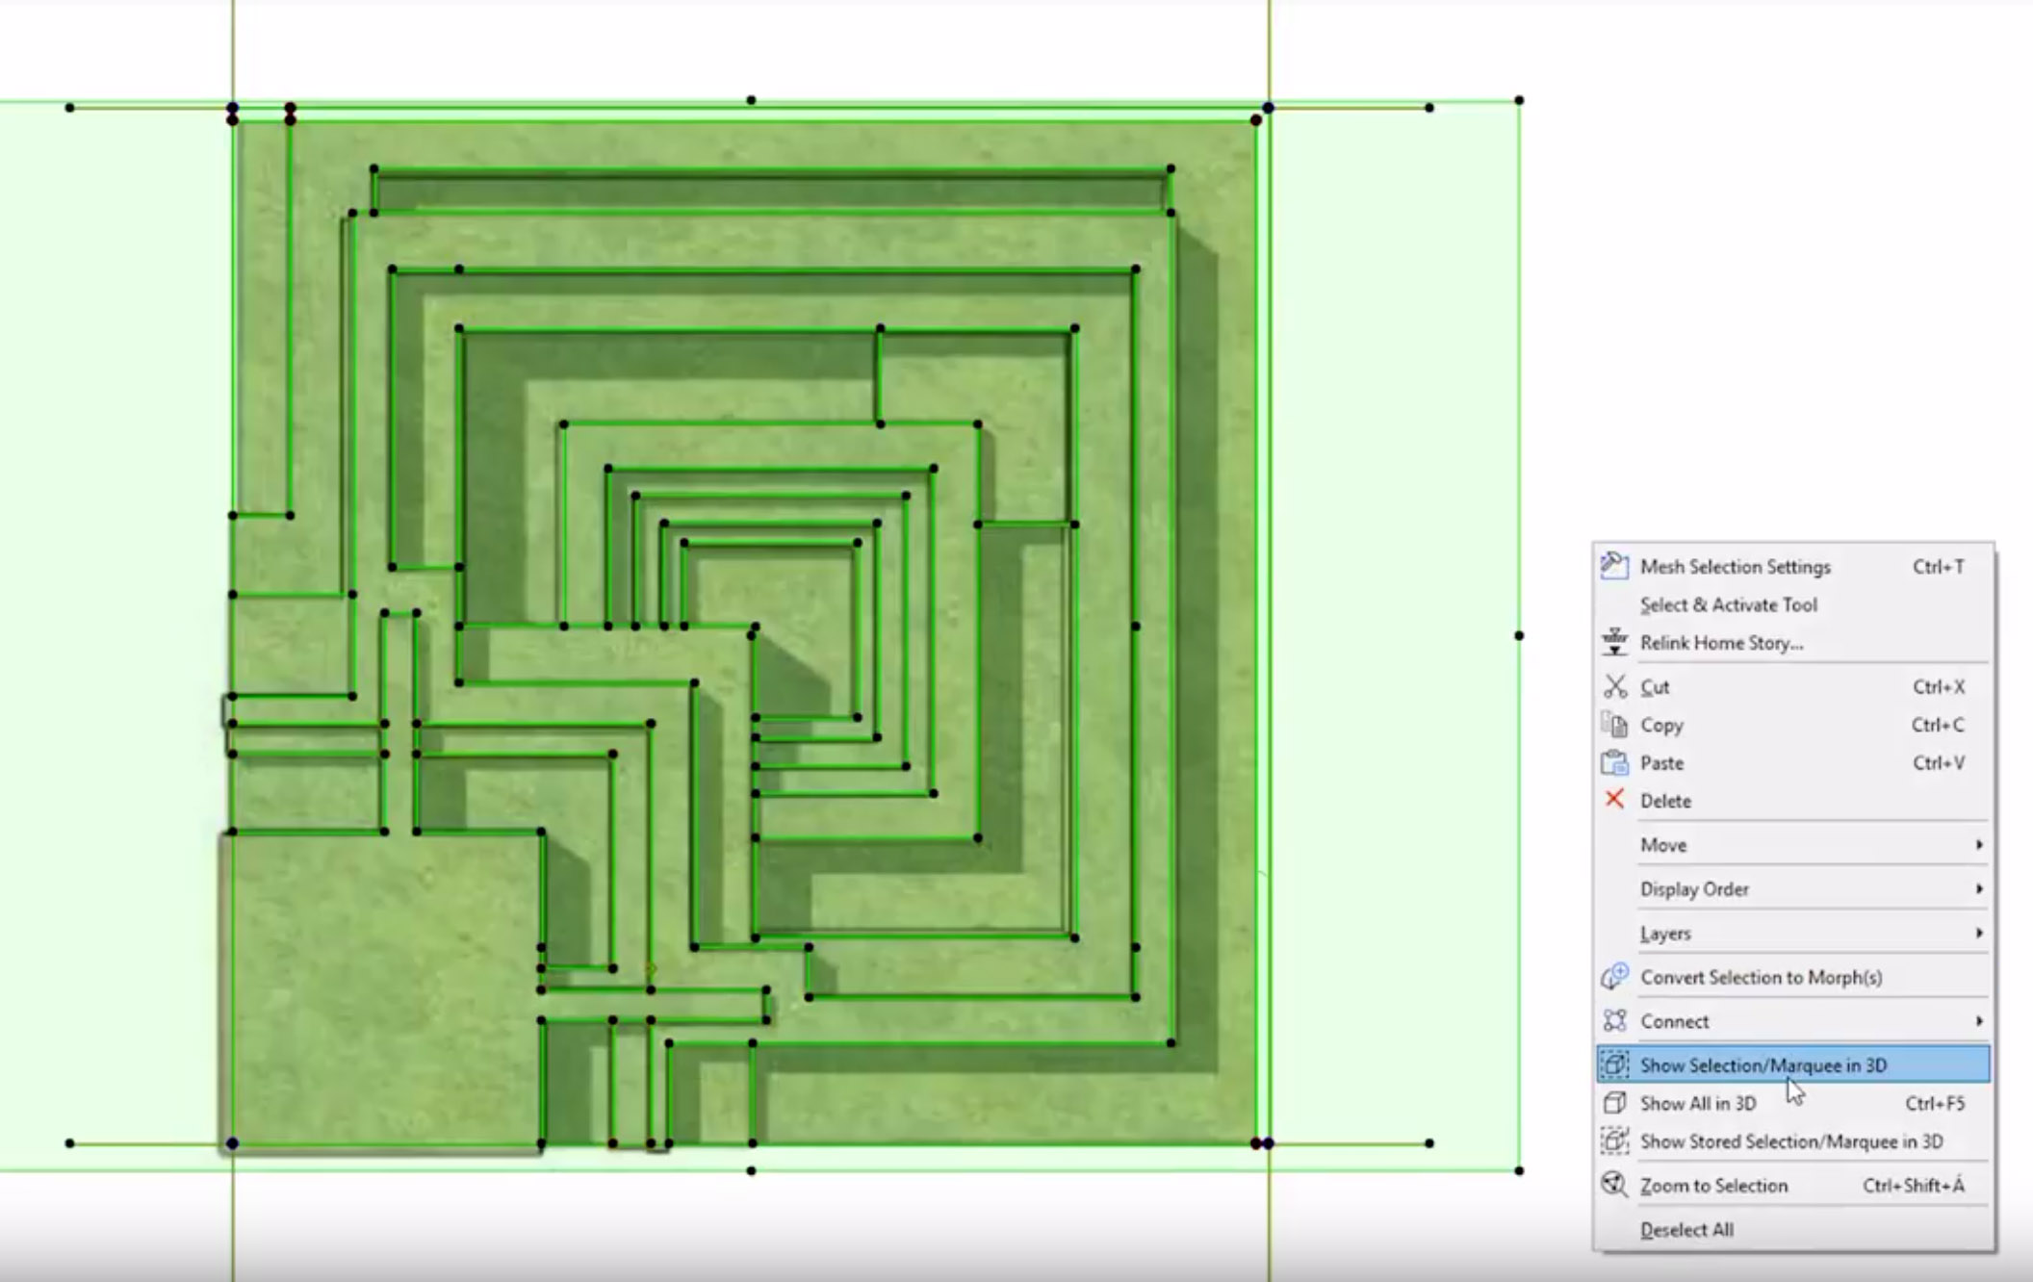Click the large plain green square in the mesh
The image size is (2033, 1282).
(x=385, y=987)
